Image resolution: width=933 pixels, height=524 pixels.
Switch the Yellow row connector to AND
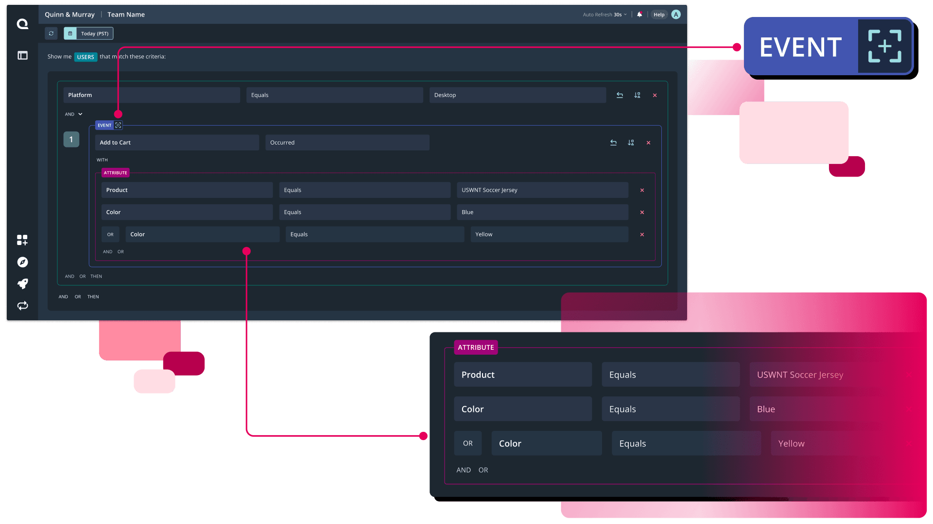(107, 251)
